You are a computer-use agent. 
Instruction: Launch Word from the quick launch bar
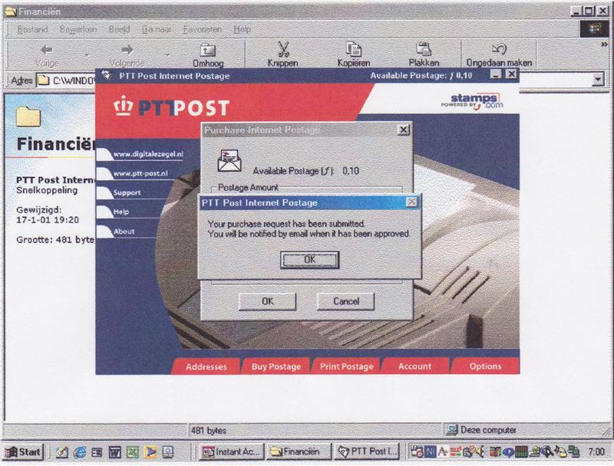click(114, 452)
